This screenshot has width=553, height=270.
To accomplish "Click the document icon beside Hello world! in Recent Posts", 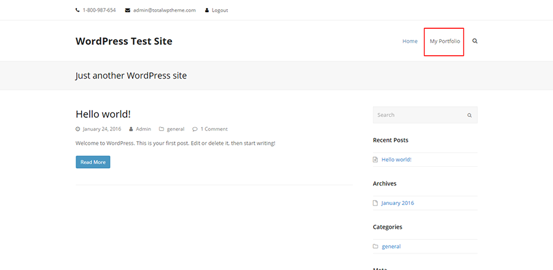I will tap(375, 160).
